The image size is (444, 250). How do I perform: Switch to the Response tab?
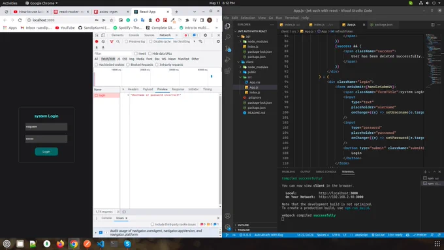(178, 89)
